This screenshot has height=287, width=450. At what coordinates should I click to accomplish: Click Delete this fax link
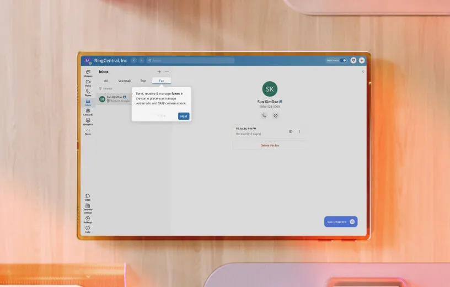(270, 145)
